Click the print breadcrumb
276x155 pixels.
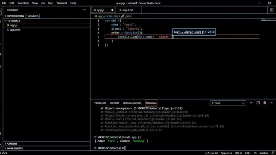point(126,16)
